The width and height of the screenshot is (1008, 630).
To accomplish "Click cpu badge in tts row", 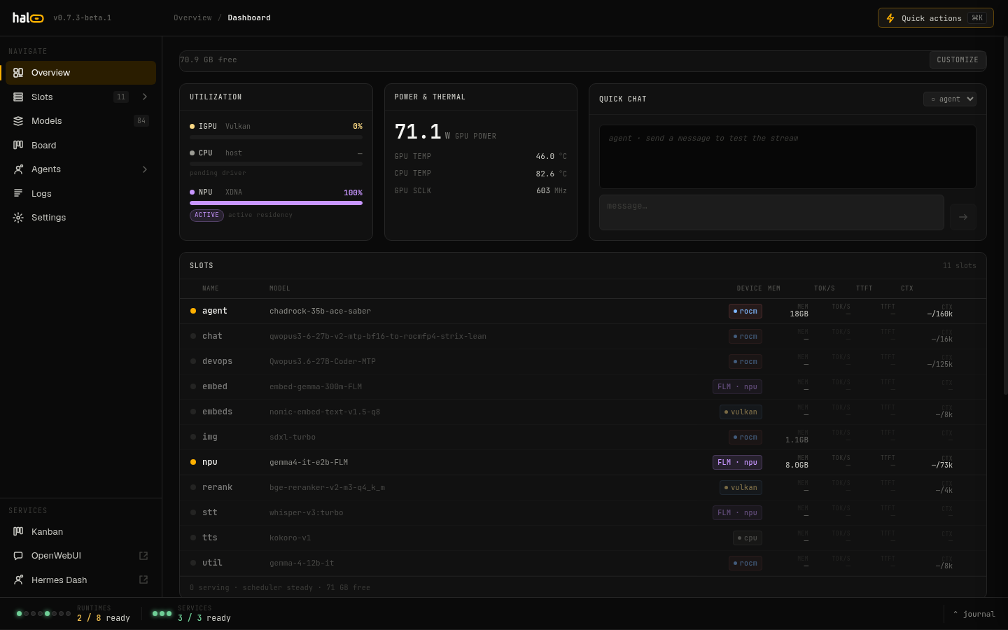I will [748, 538].
